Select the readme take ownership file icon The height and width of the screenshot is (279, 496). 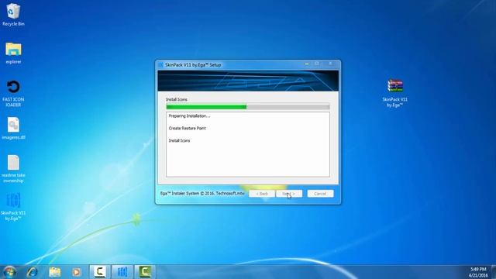[13, 169]
